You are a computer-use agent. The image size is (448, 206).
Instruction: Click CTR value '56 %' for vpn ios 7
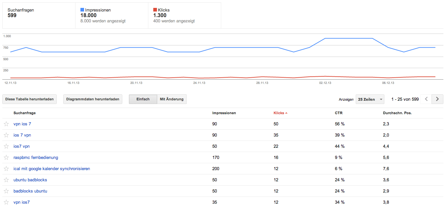[x=340, y=124]
